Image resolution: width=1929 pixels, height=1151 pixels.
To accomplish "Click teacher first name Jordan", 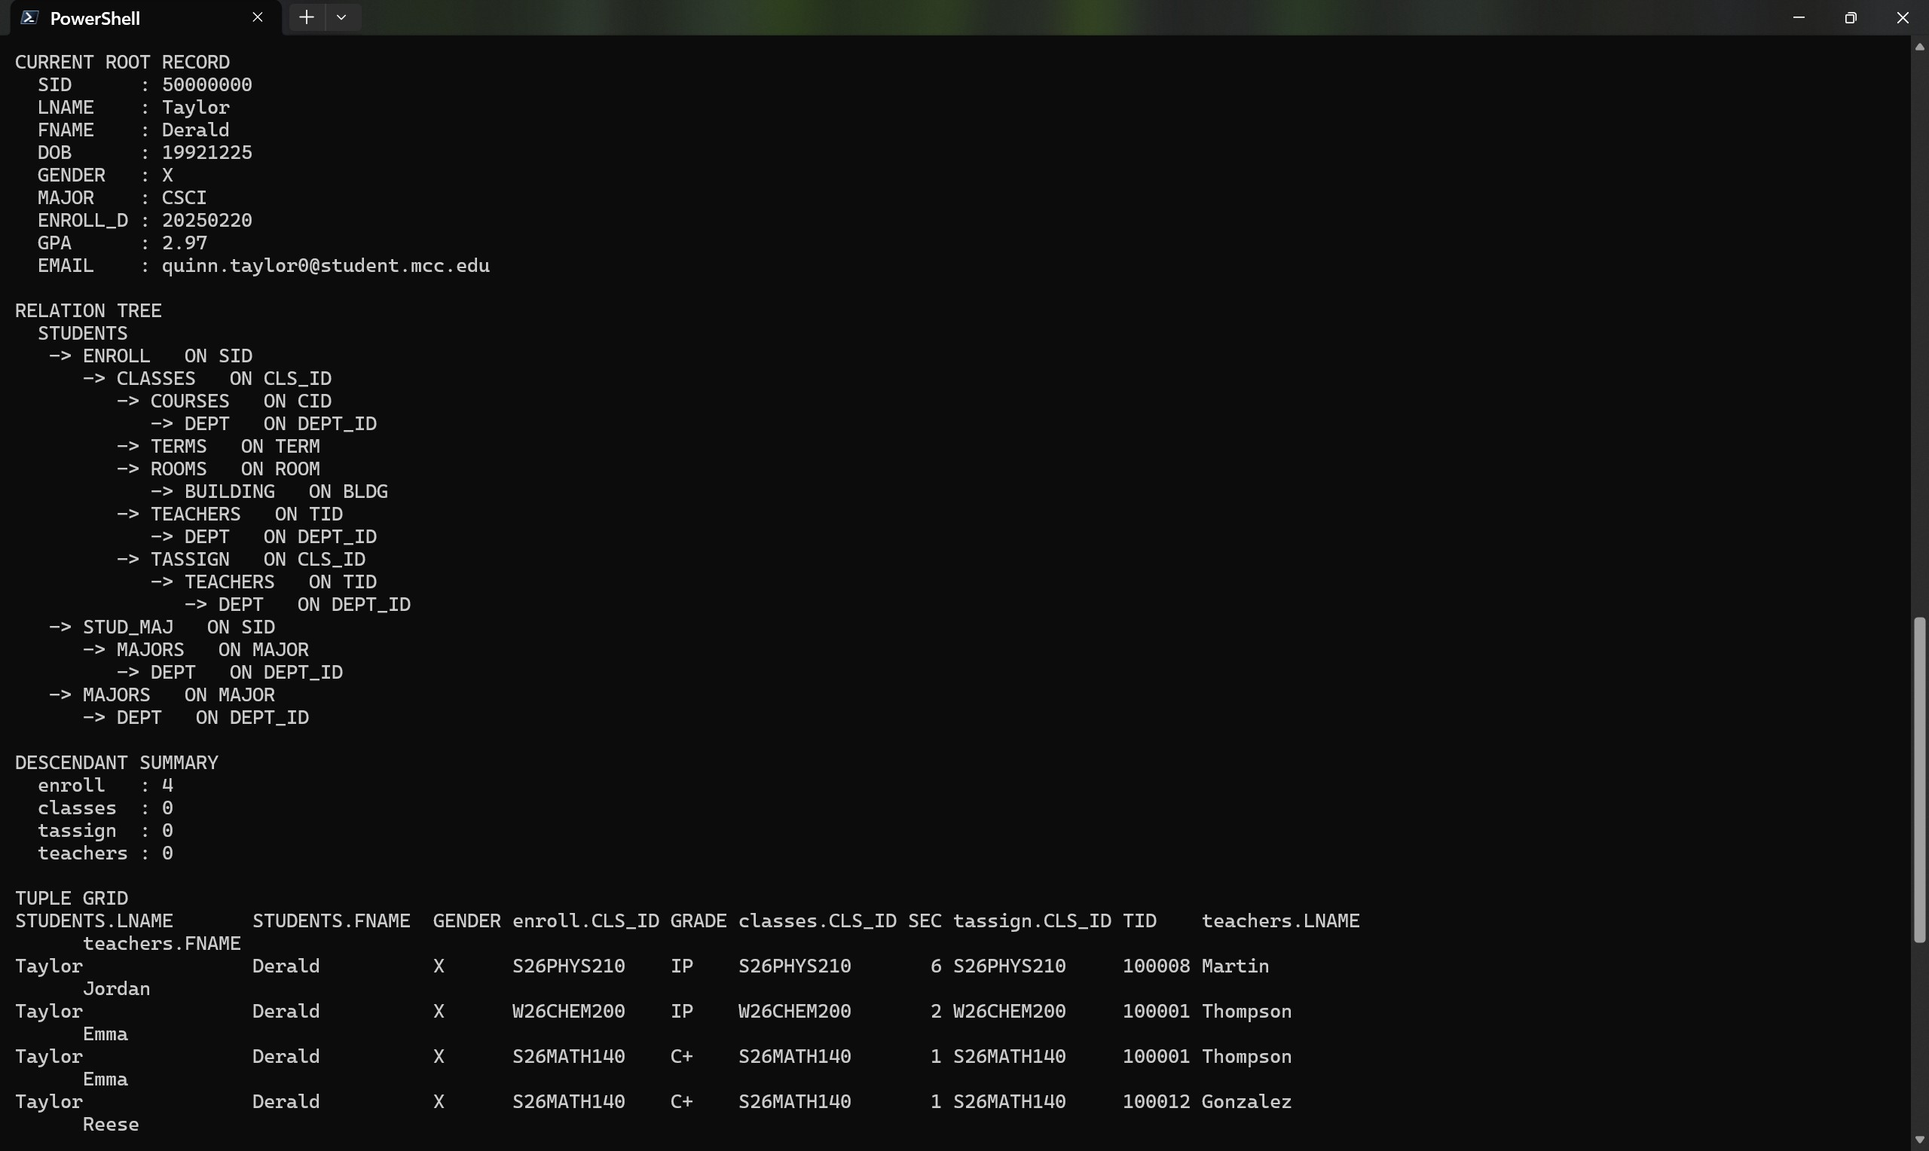I will coord(116,988).
